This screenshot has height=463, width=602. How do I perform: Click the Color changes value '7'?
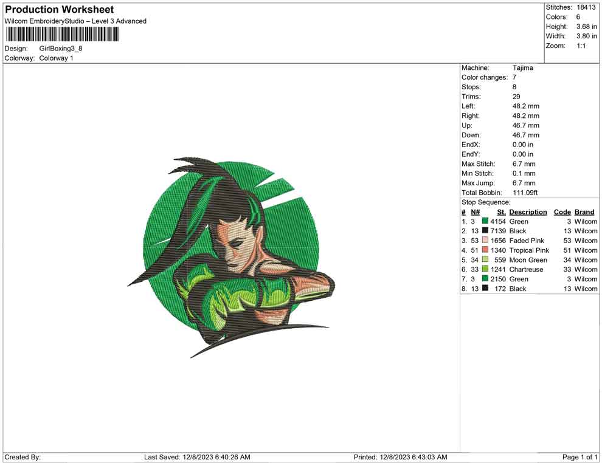pyautogui.click(x=514, y=78)
